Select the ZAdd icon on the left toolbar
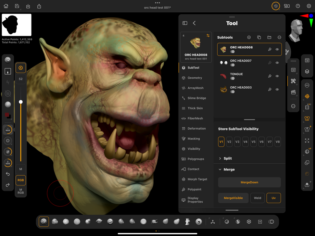Screen dimensions: 315x236 point(7,163)
